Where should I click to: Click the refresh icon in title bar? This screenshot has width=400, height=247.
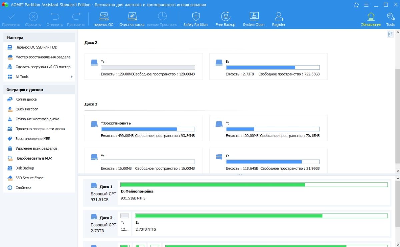(356, 5)
